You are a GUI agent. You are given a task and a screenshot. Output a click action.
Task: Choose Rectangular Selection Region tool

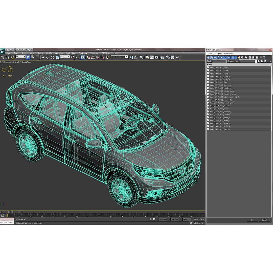[x=38, y=57]
